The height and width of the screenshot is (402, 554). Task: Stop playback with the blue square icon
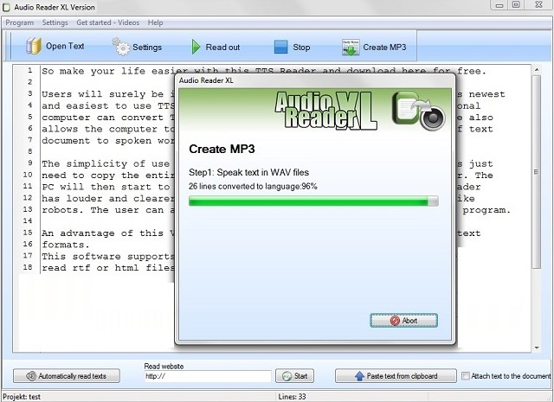280,47
